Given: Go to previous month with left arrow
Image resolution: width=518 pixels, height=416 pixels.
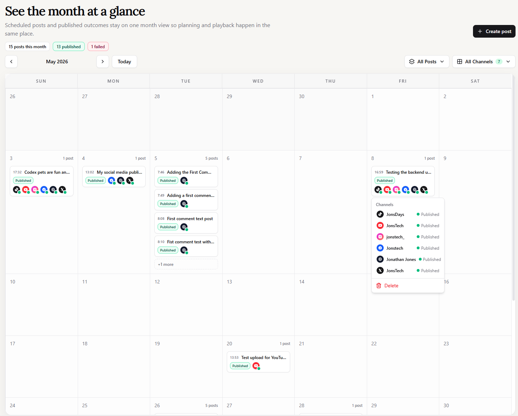Looking at the screenshot, I should [x=11, y=62].
